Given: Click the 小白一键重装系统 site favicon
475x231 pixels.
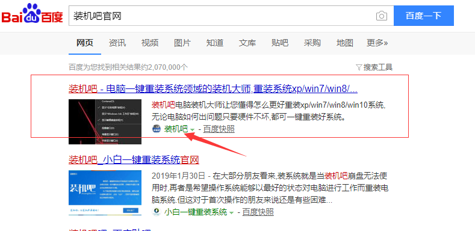Looking at the screenshot, I should (157, 212).
